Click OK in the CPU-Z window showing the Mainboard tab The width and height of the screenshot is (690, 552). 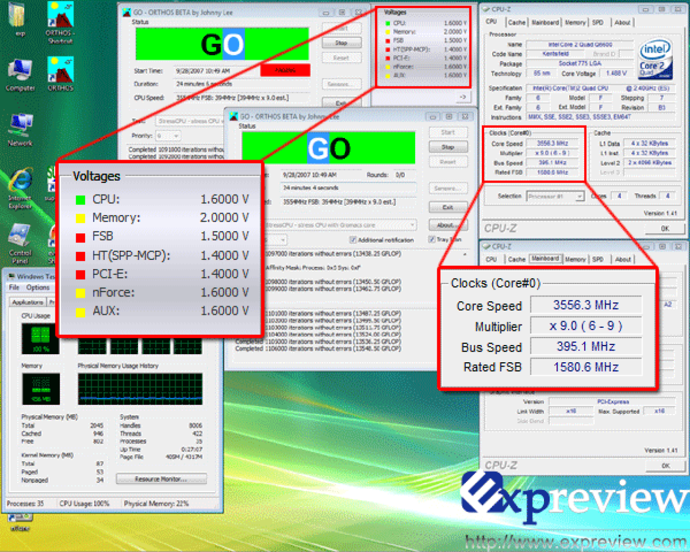[665, 466]
